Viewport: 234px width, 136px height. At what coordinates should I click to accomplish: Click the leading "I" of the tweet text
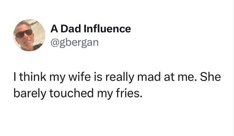click(15, 78)
